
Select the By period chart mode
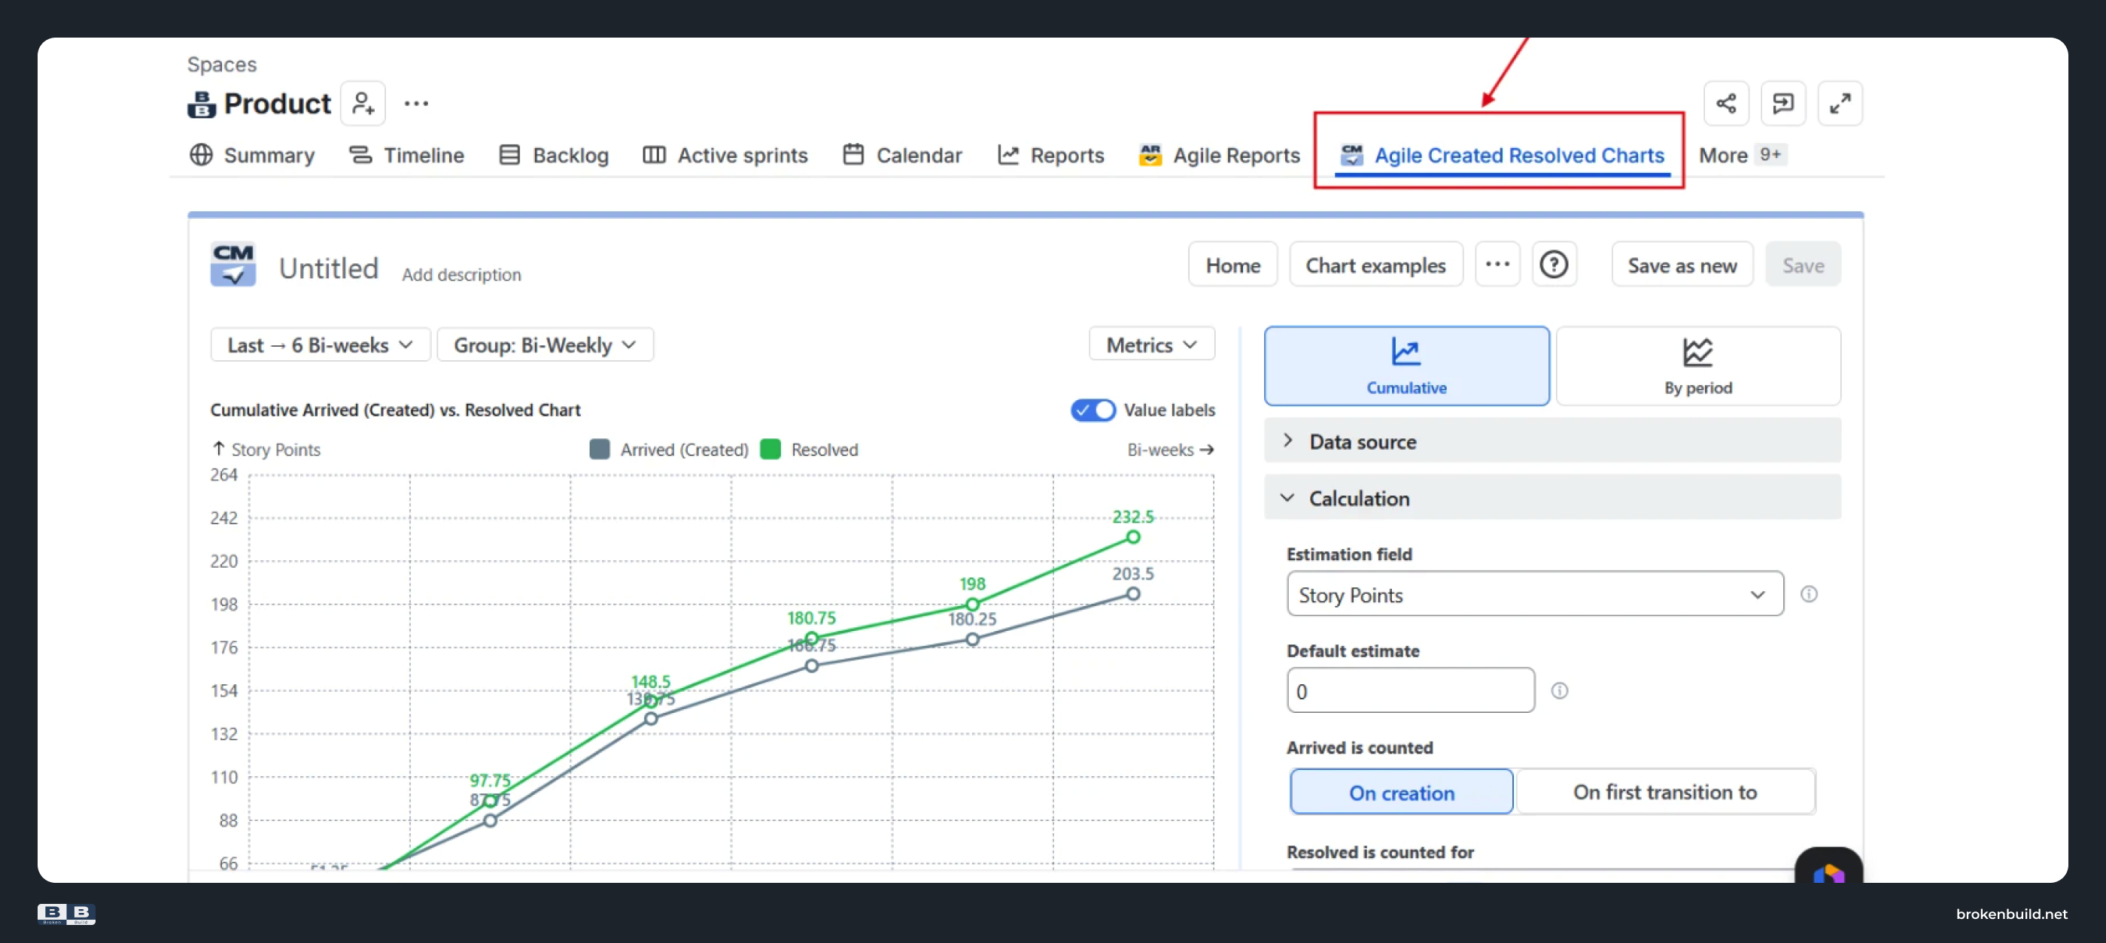[1698, 366]
